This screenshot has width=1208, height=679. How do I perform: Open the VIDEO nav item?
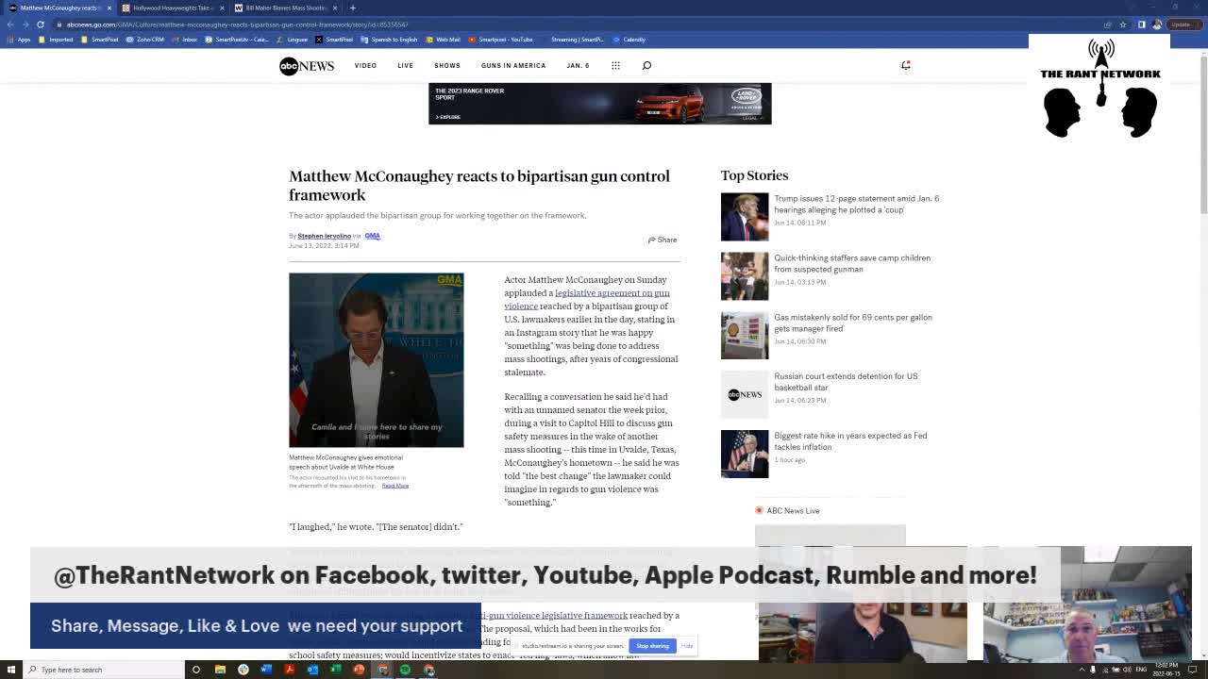tap(365, 65)
